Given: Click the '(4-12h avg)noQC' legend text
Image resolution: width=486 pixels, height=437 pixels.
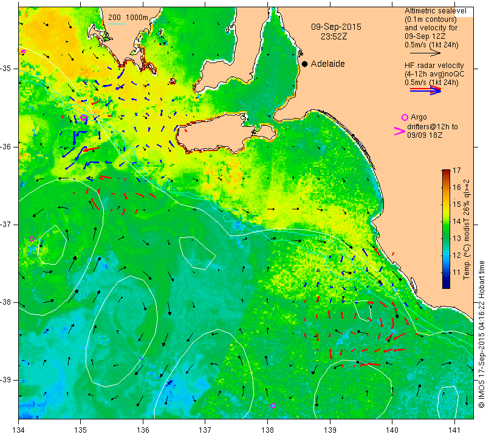Looking at the screenshot, I should tap(434, 74).
